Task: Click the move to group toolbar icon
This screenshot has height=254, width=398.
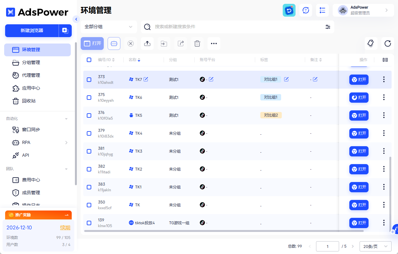Action: point(164,44)
